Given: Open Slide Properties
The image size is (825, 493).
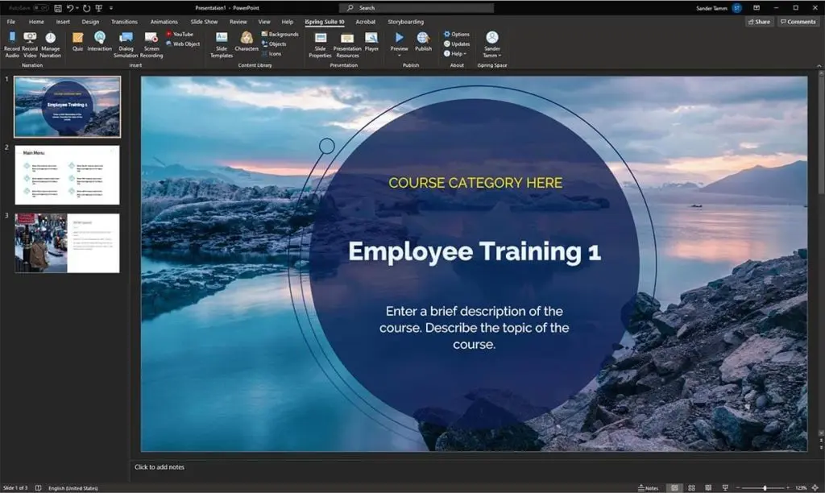Looking at the screenshot, I should pos(320,44).
